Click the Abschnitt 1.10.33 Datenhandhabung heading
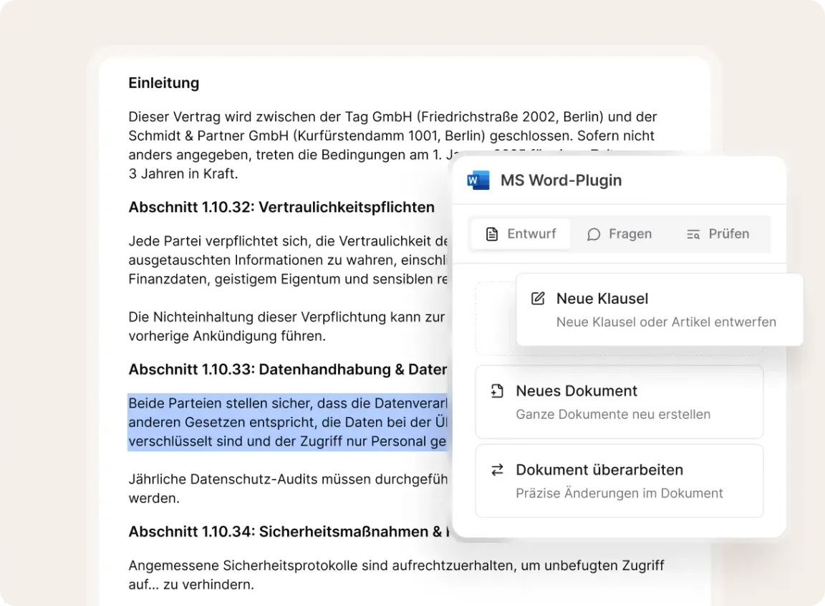The height and width of the screenshot is (606, 825). (287, 370)
